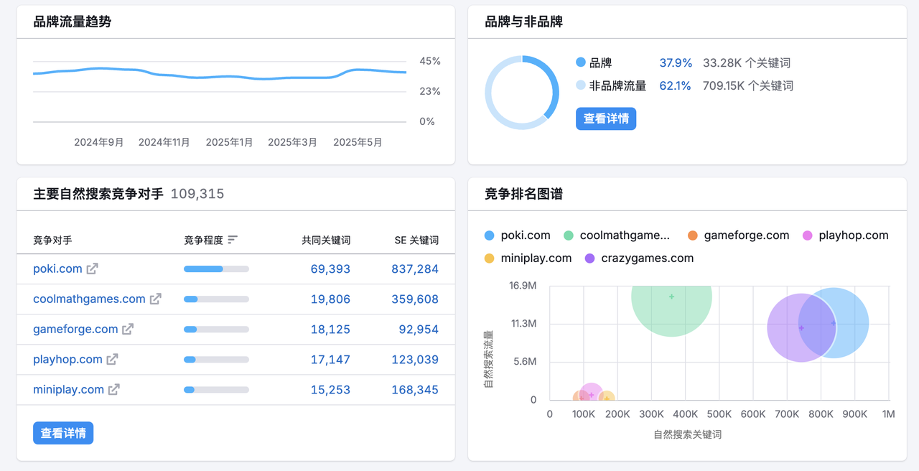
Task: Toggle gameforge.com legend in competitive map
Action: tap(737, 235)
